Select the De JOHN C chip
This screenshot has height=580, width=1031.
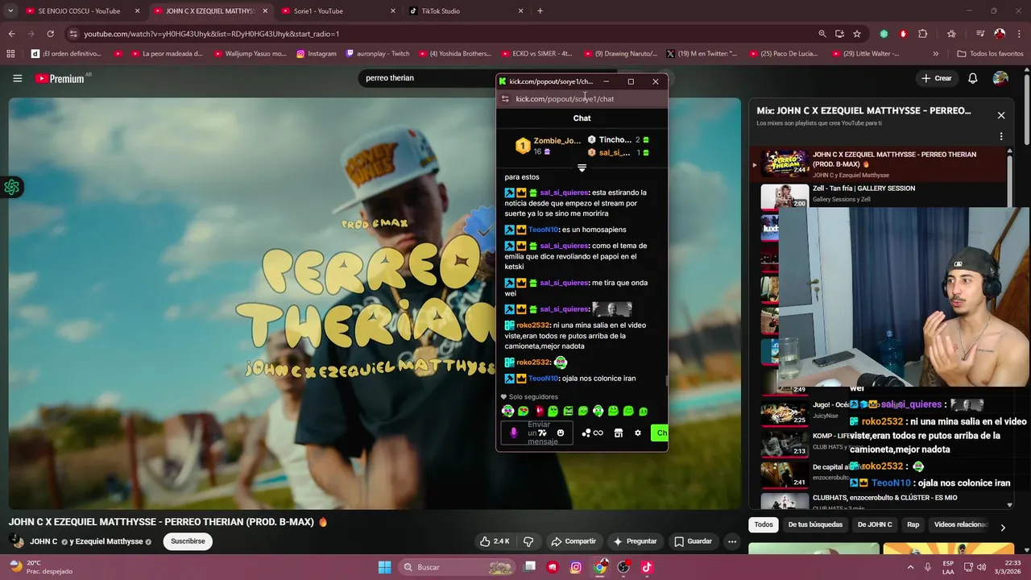pos(875,524)
